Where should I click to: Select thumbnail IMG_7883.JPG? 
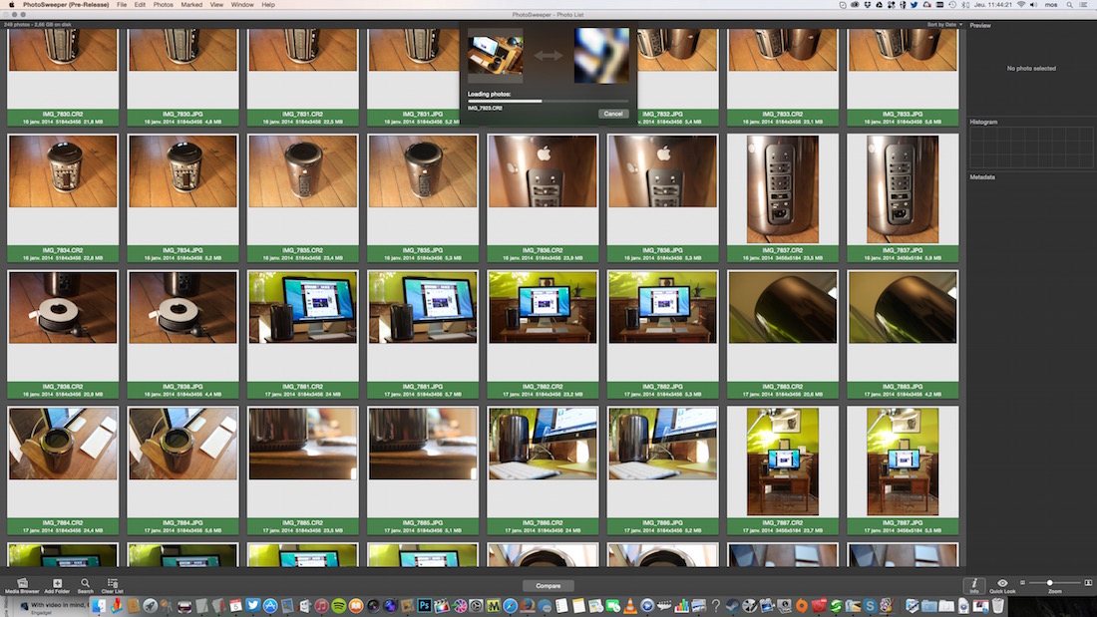903,307
